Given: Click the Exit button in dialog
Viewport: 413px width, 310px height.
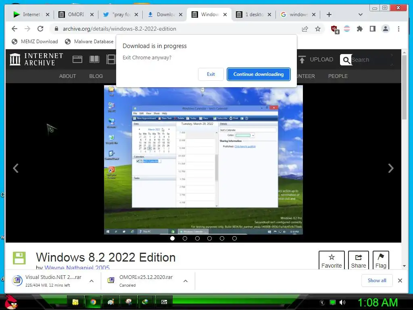Looking at the screenshot, I should (x=211, y=74).
